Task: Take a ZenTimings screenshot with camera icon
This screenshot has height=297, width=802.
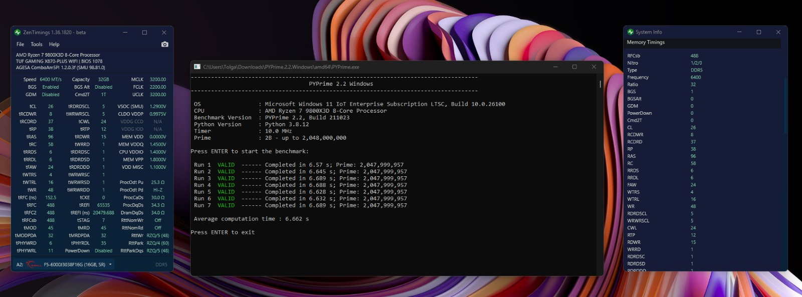Action: [165, 44]
